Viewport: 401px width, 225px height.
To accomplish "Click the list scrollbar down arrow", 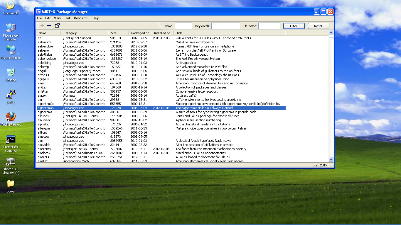I will point(331,159).
